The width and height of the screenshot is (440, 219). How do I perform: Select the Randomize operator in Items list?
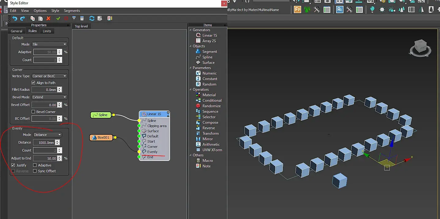coord(211,106)
